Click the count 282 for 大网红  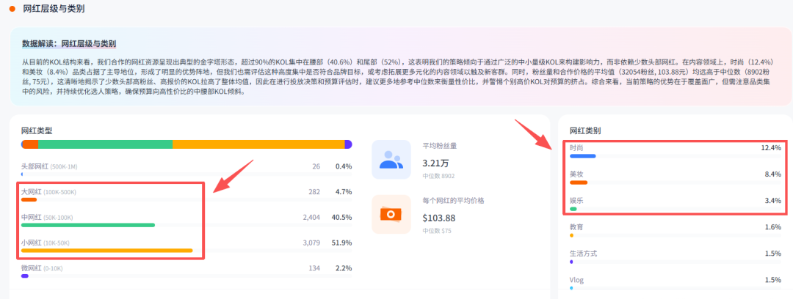pyautogui.click(x=314, y=192)
